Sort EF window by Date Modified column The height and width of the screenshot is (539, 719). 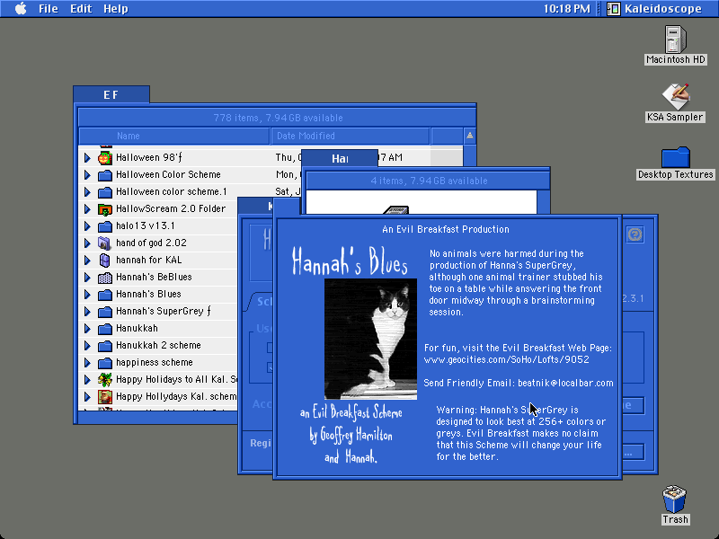click(351, 137)
